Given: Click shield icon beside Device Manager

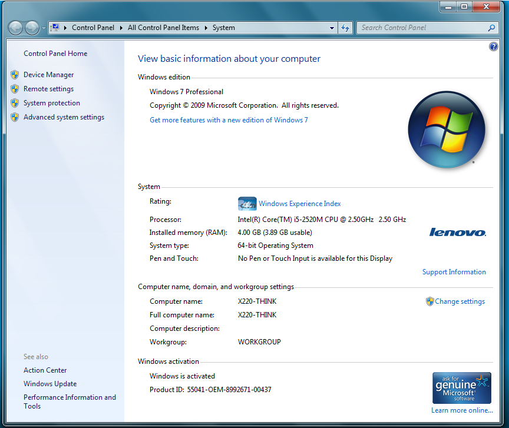Looking at the screenshot, I should click(15, 75).
